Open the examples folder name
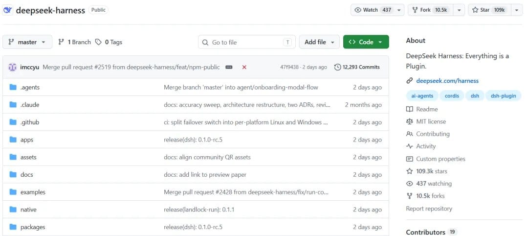This screenshot has width=528, height=236. pyautogui.click(x=33, y=192)
